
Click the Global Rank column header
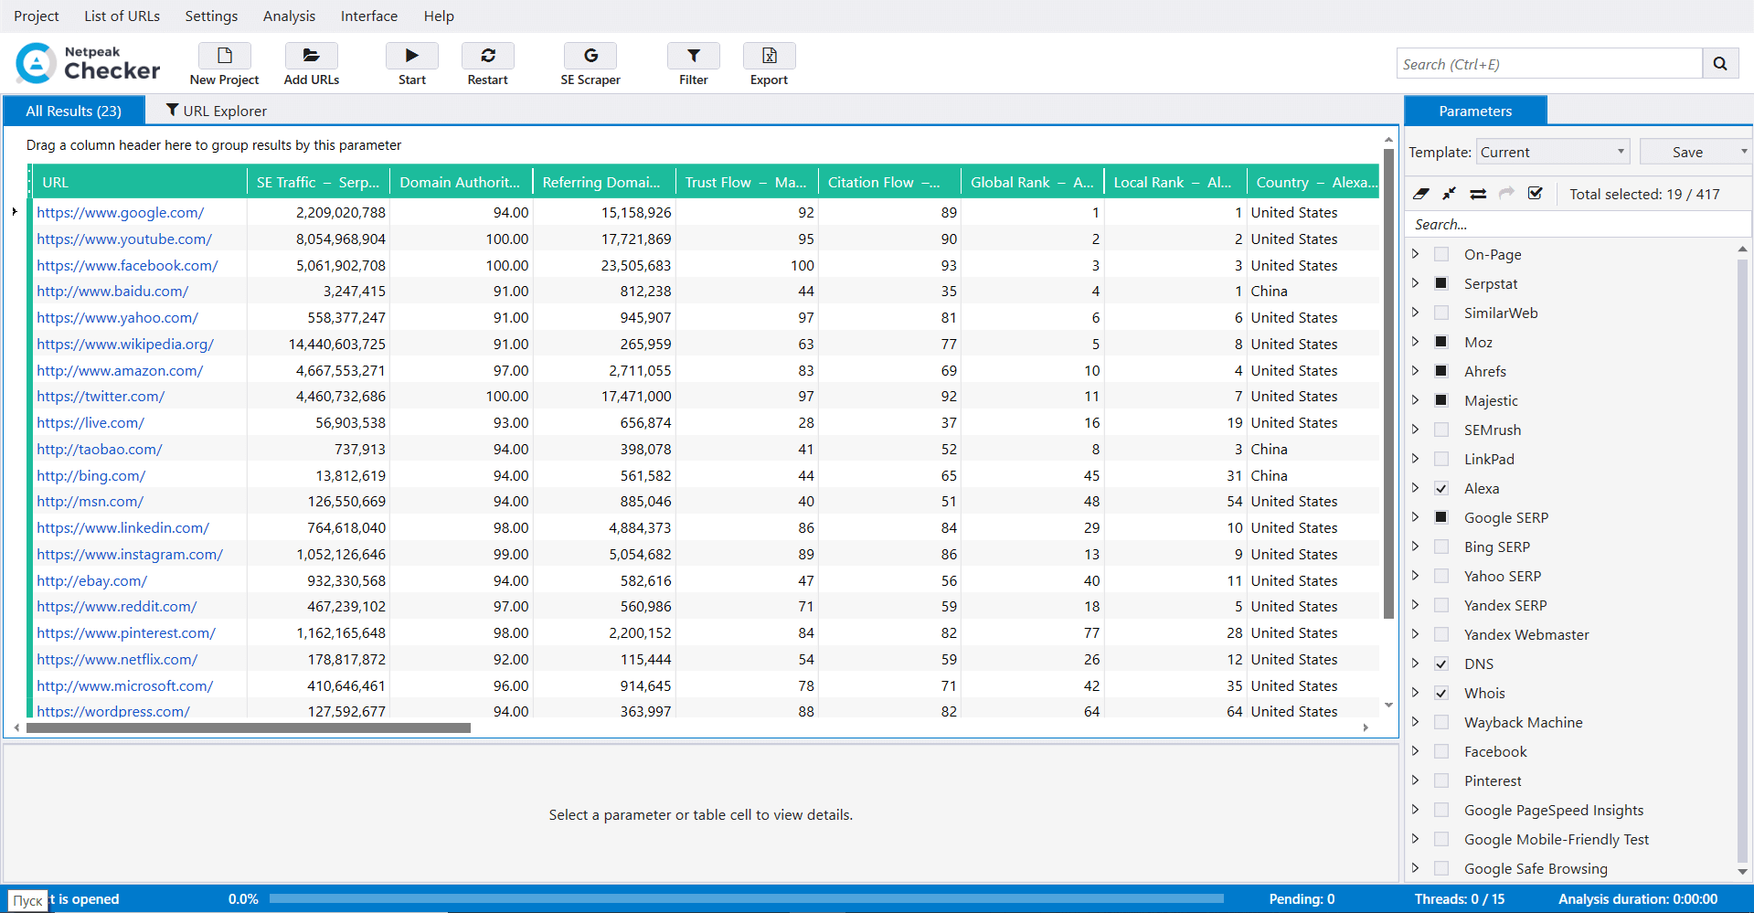click(1032, 182)
